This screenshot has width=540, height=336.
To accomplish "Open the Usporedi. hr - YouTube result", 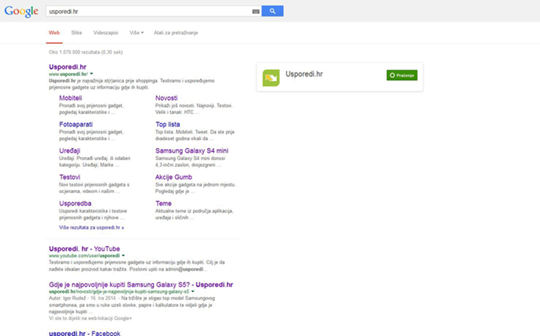I will pyautogui.click(x=84, y=249).
